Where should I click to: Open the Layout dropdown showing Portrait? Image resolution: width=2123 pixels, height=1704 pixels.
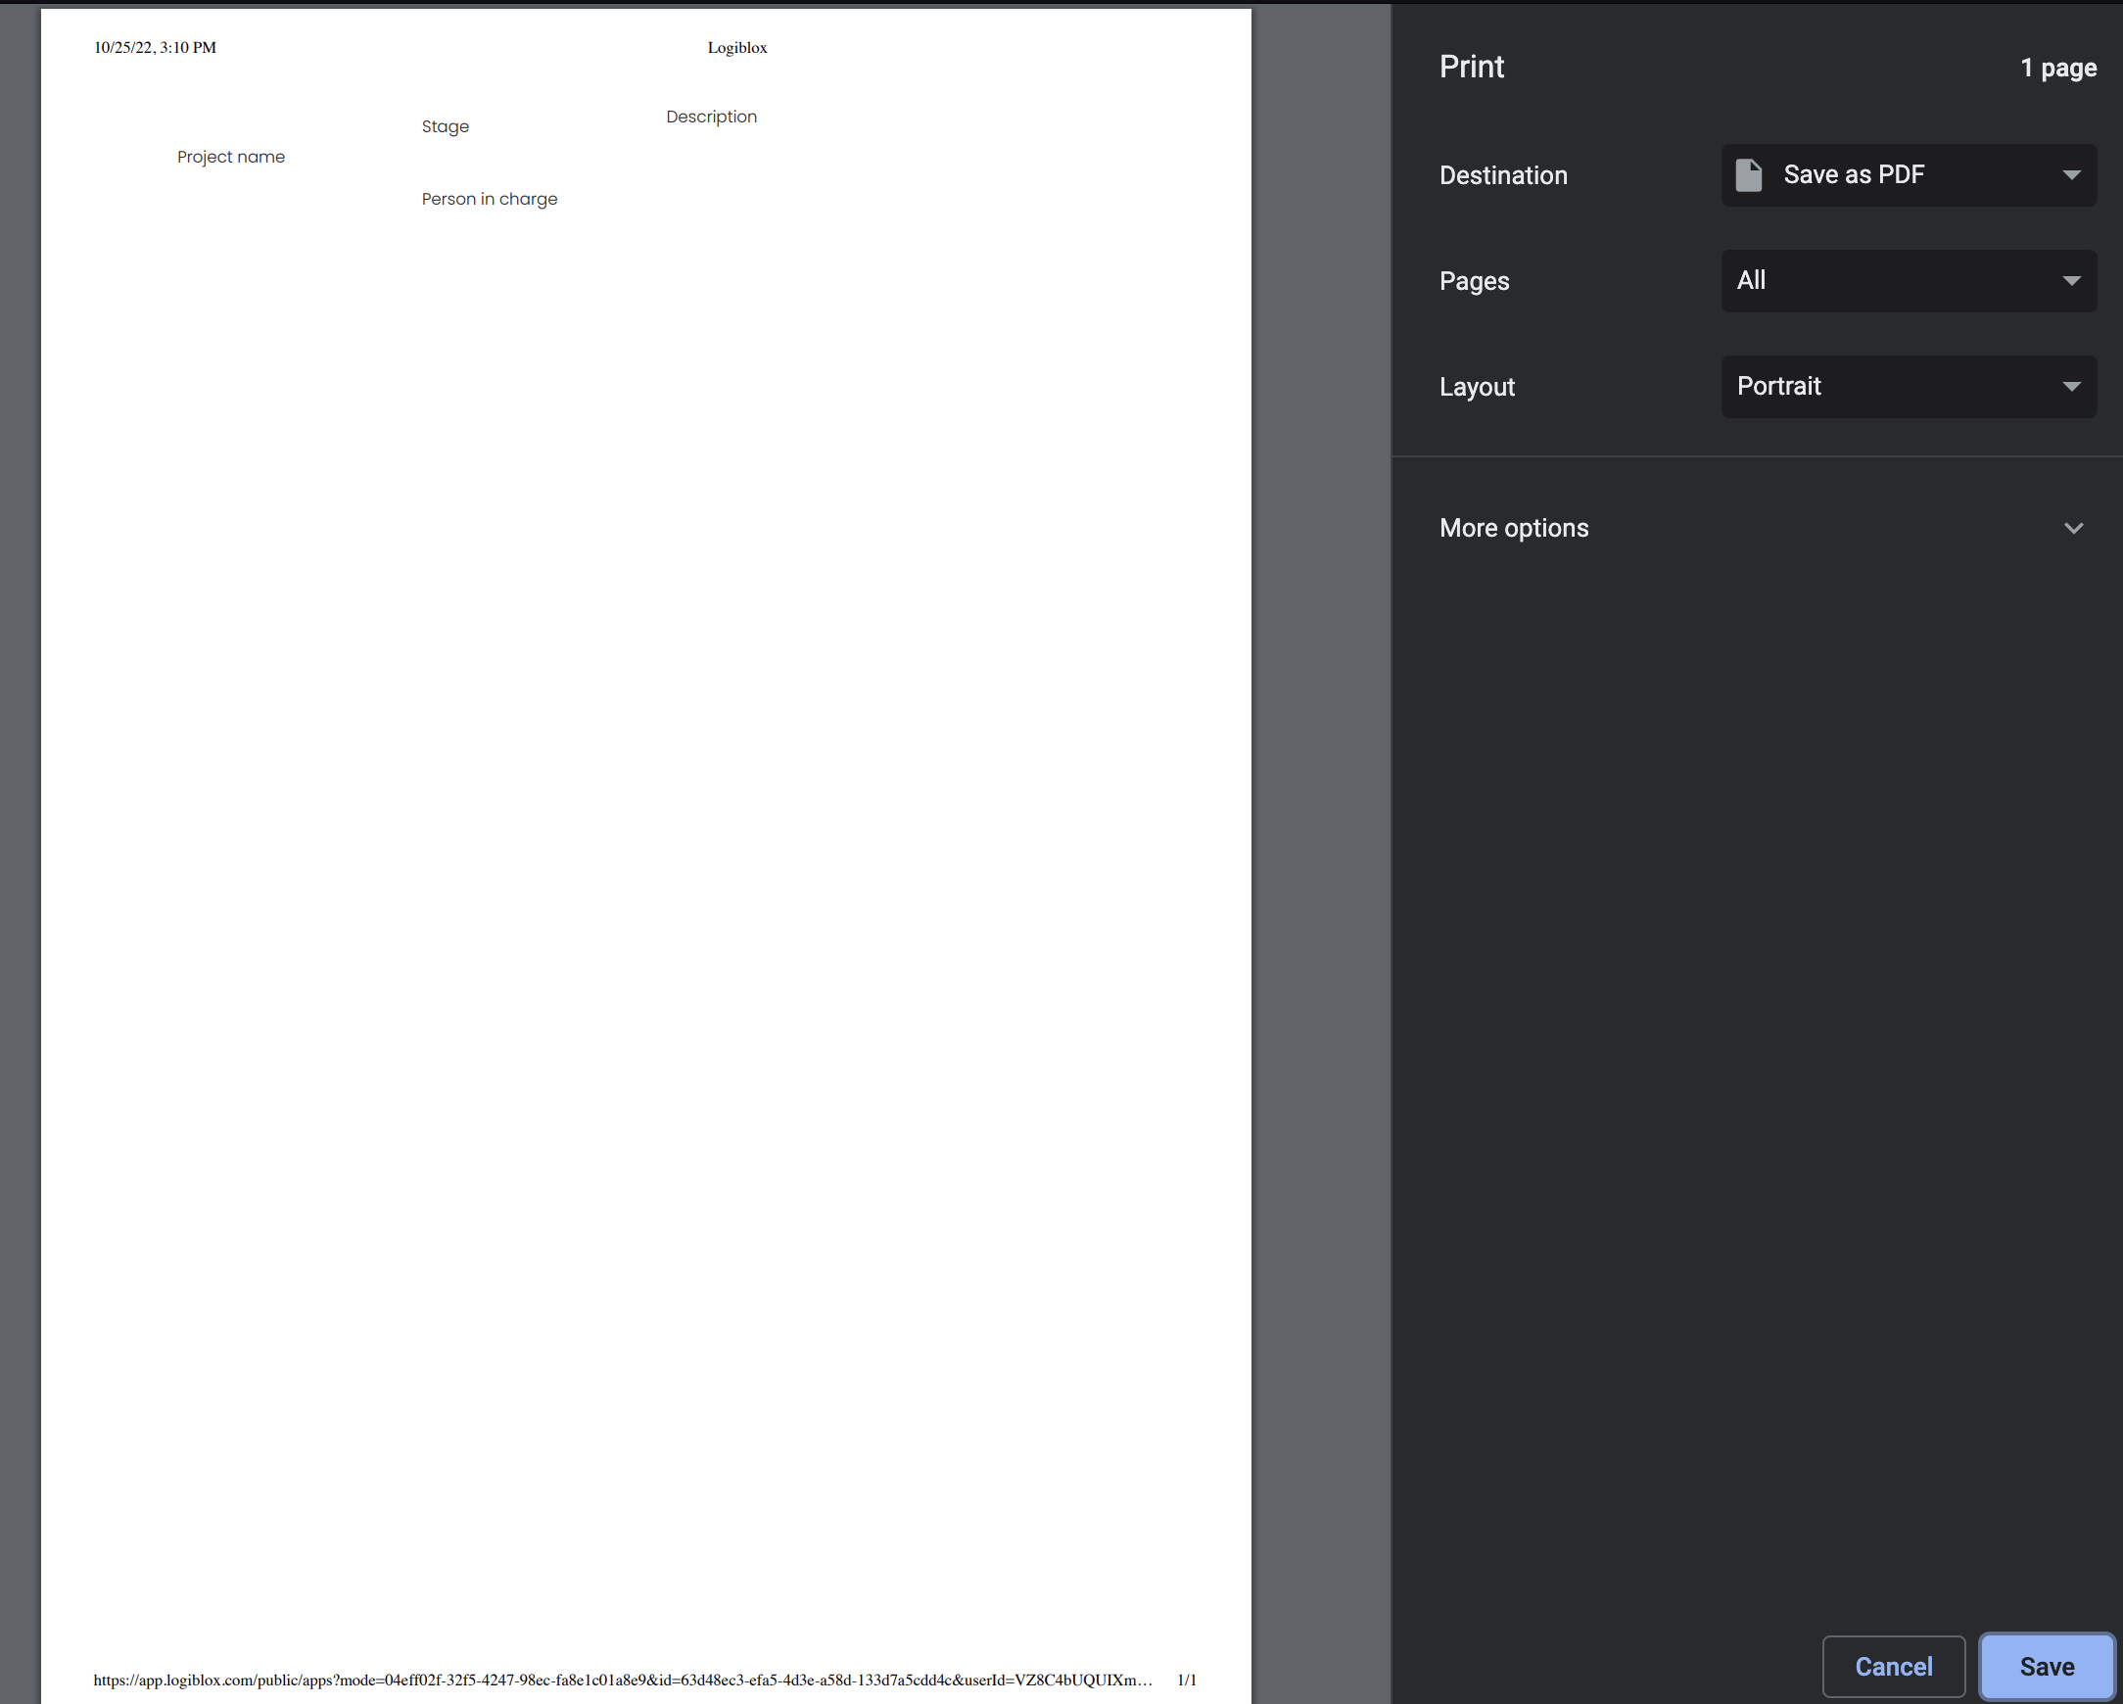1907,386
